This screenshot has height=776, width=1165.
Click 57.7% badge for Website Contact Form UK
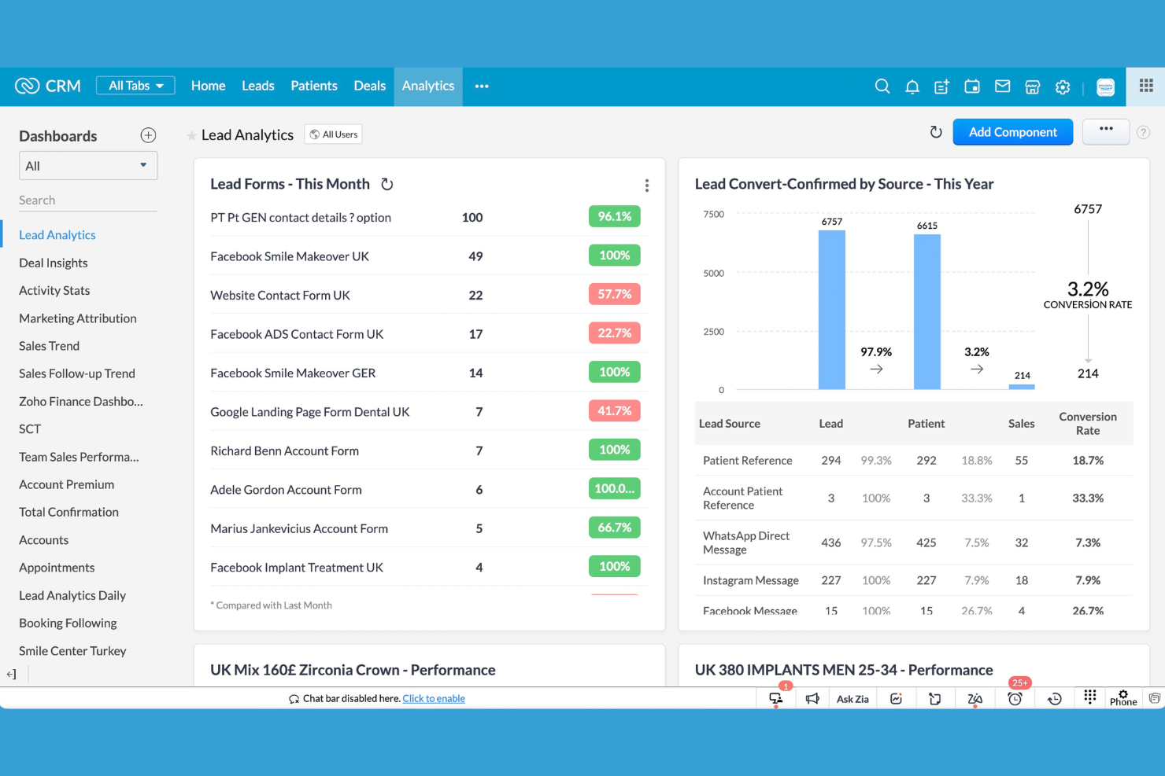[614, 294]
